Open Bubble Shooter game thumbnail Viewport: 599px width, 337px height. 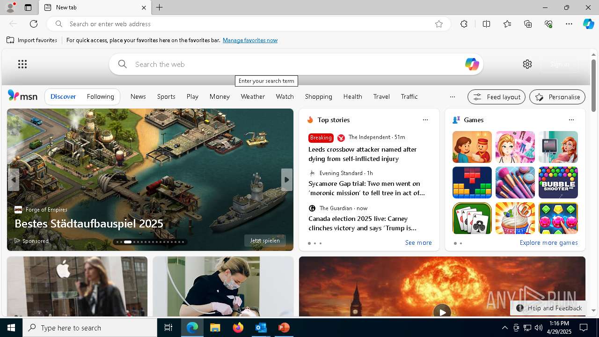pyautogui.click(x=558, y=183)
